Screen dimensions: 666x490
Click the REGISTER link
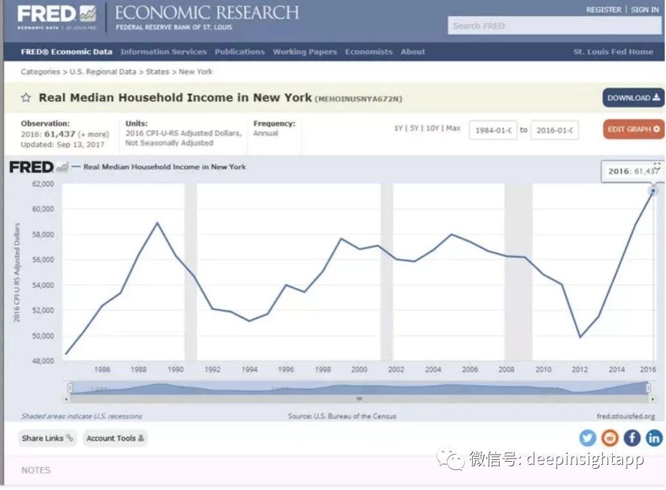pos(604,10)
